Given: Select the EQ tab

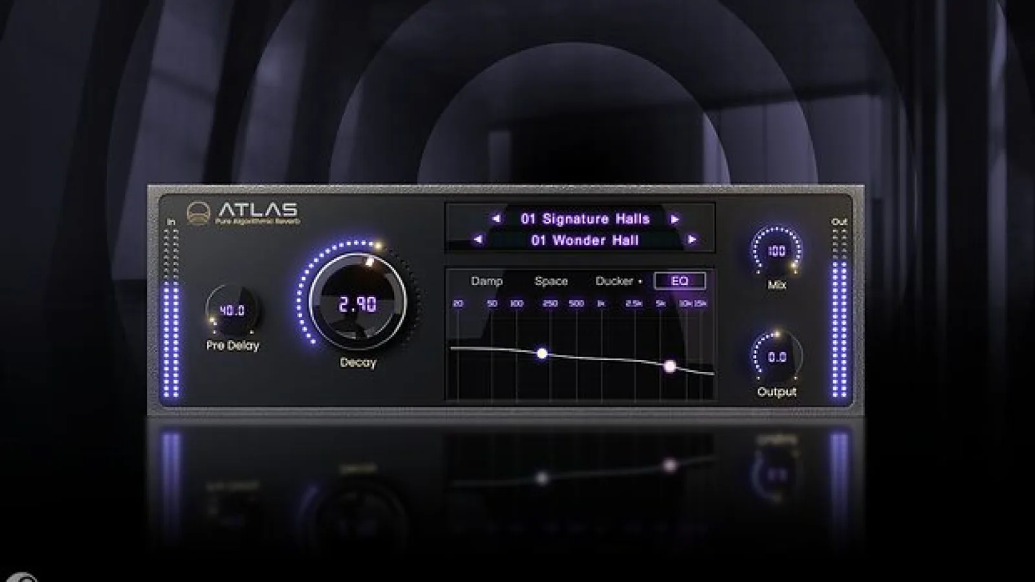Looking at the screenshot, I should click(679, 281).
